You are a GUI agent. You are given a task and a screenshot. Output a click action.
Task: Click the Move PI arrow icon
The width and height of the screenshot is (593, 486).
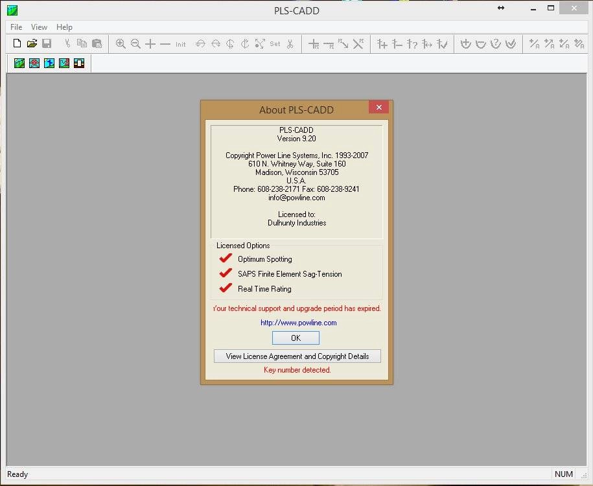point(343,44)
